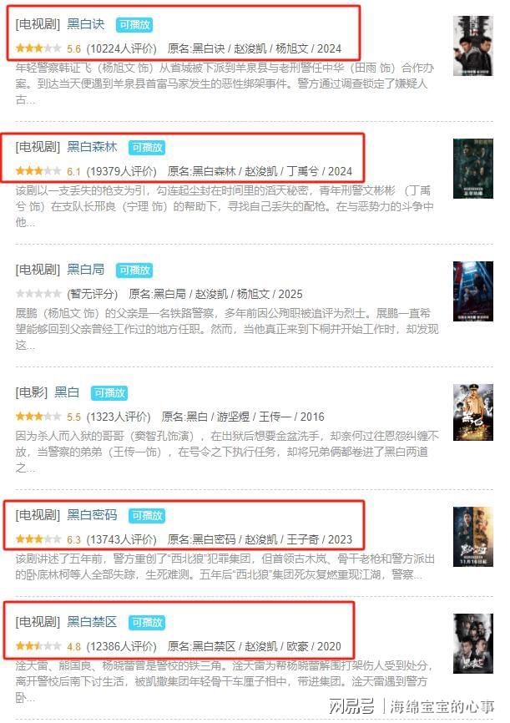
Task: Open the 黑白诀 title link
Action: (86, 24)
